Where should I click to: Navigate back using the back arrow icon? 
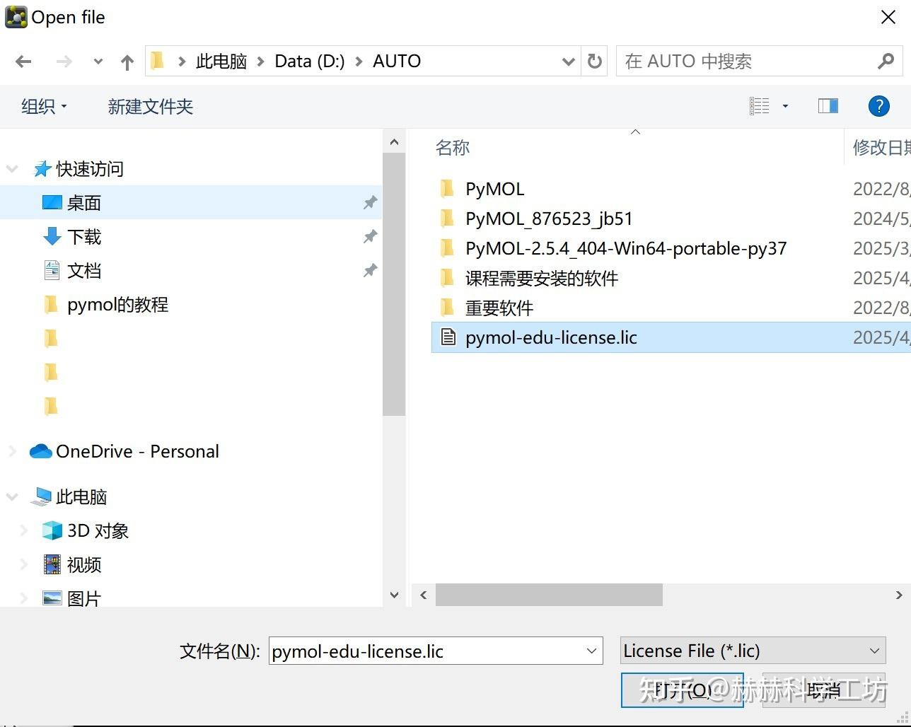pos(23,61)
